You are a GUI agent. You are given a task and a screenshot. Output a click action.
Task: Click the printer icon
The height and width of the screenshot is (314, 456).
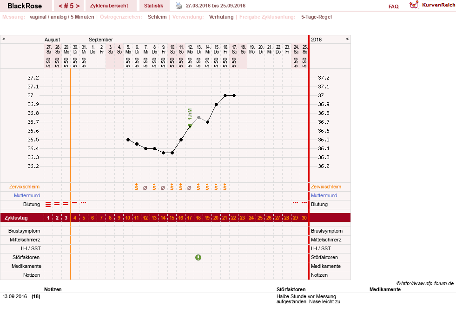coord(179,6)
